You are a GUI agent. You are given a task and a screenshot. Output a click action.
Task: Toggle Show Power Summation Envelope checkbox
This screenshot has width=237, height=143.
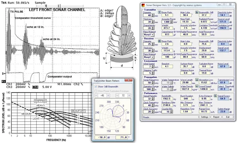coord(96,91)
